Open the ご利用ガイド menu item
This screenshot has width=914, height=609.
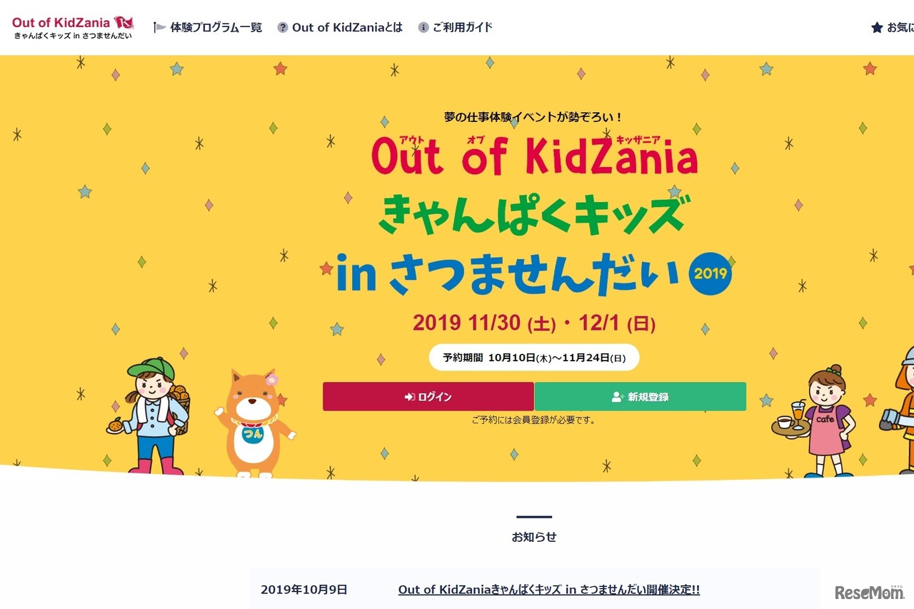pos(463,27)
